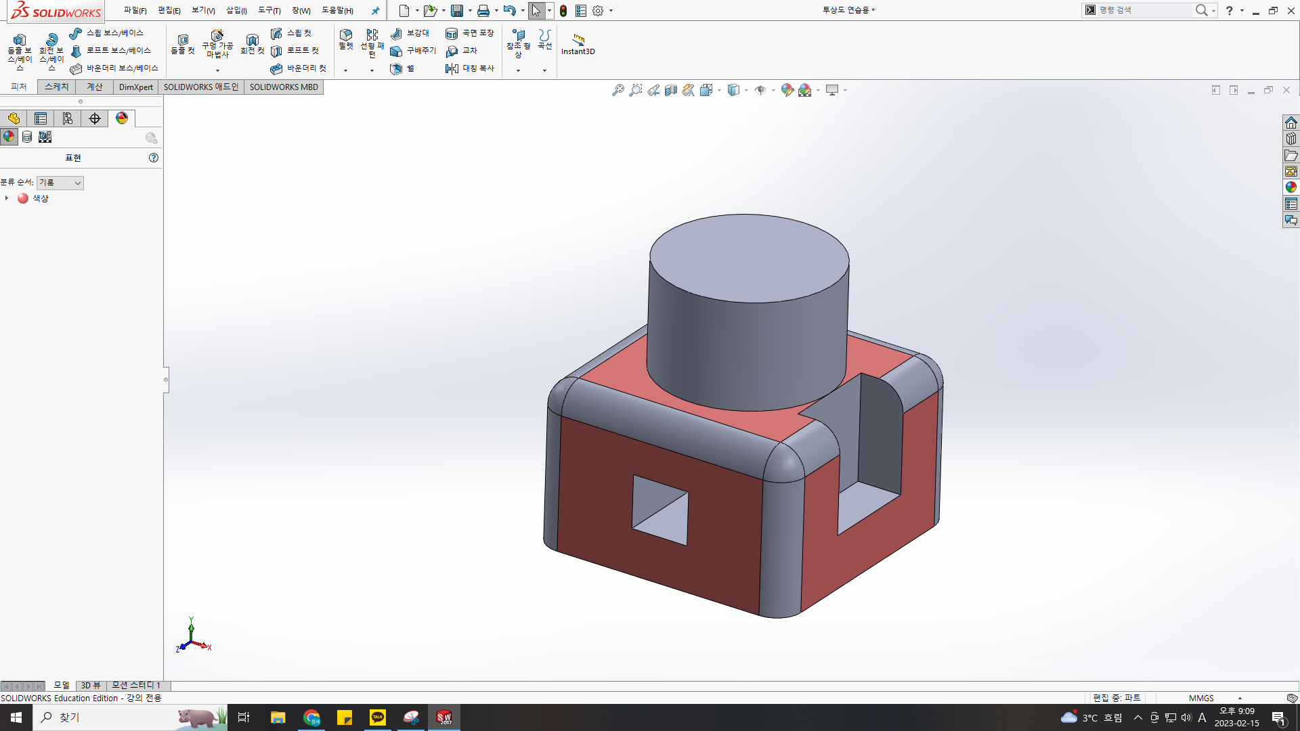
Task: Click the Shell (쉘) feature icon
Action: click(x=396, y=68)
